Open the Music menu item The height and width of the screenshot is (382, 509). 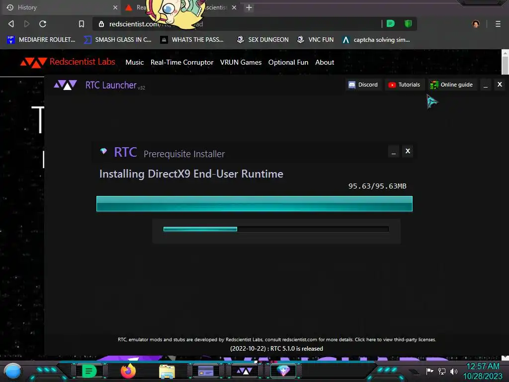(x=134, y=62)
